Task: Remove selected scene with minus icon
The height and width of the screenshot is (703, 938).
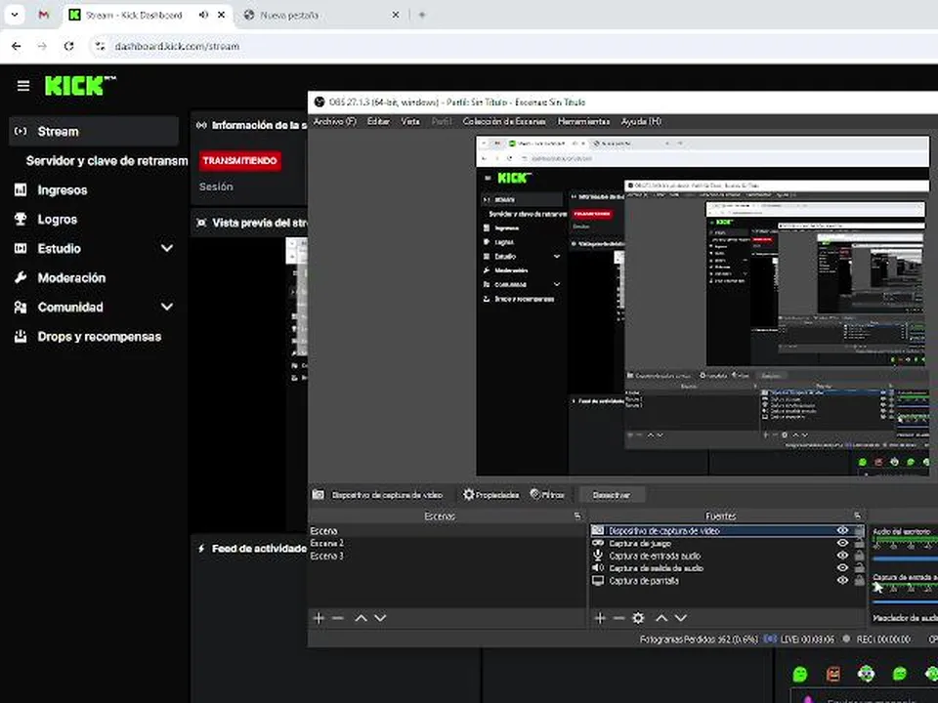Action: point(338,618)
